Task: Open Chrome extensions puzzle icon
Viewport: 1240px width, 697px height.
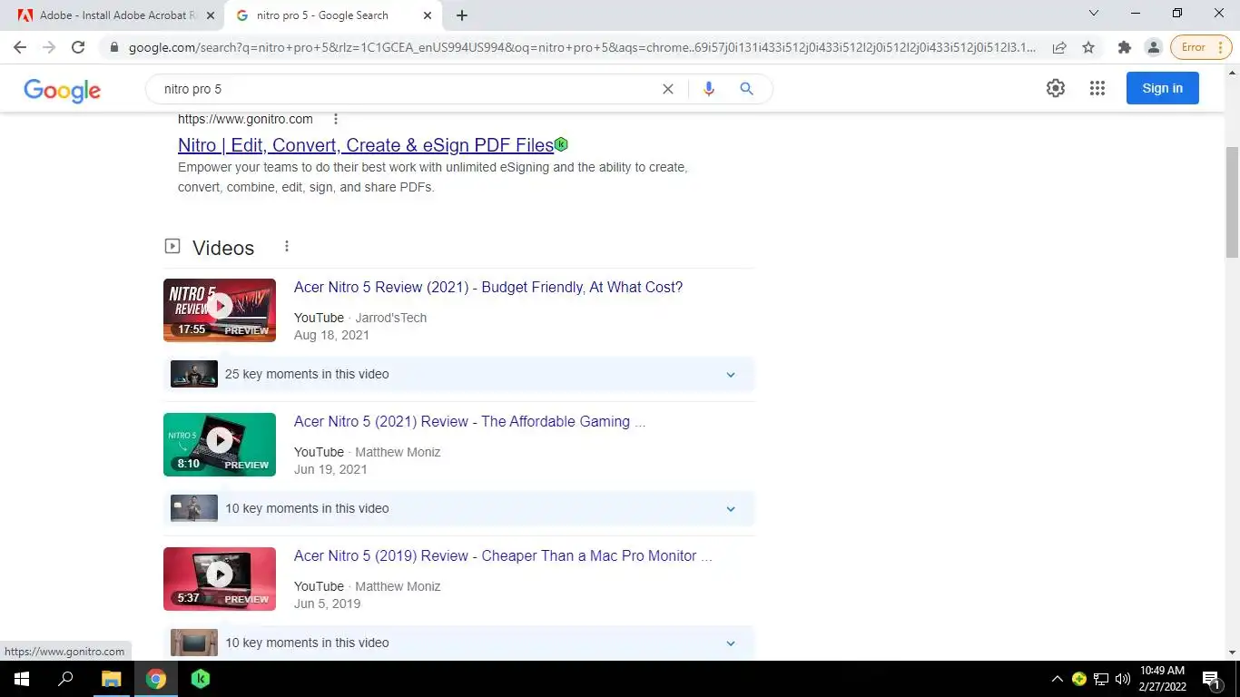Action: 1125,47
